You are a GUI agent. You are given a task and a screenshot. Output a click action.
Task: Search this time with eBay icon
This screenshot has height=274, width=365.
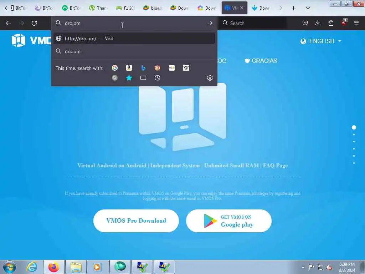point(172,68)
